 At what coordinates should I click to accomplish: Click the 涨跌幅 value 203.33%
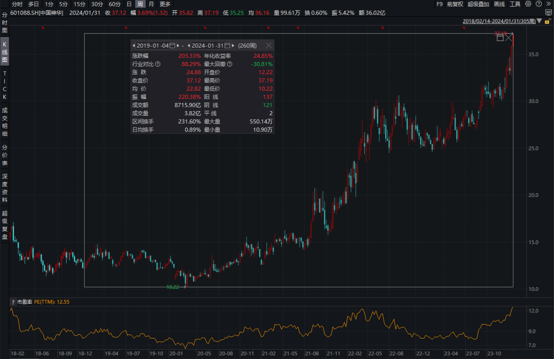pos(189,56)
